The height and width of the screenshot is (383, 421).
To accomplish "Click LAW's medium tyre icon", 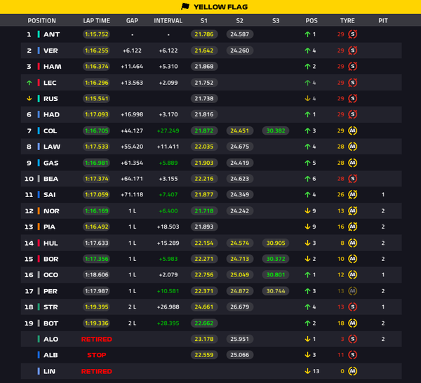I will click(352, 147).
